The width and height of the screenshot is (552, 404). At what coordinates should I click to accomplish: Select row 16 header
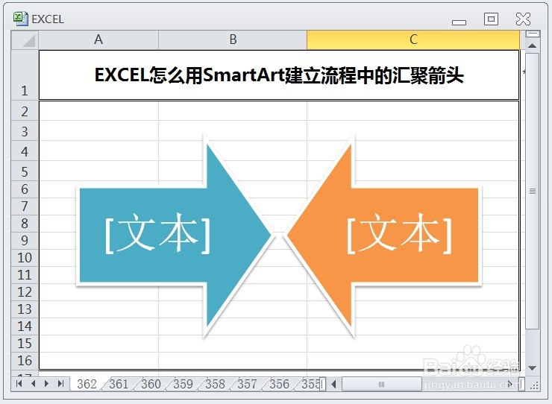pos(25,361)
